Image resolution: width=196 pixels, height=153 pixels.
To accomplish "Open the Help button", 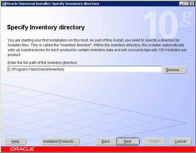I will point(15,141).
